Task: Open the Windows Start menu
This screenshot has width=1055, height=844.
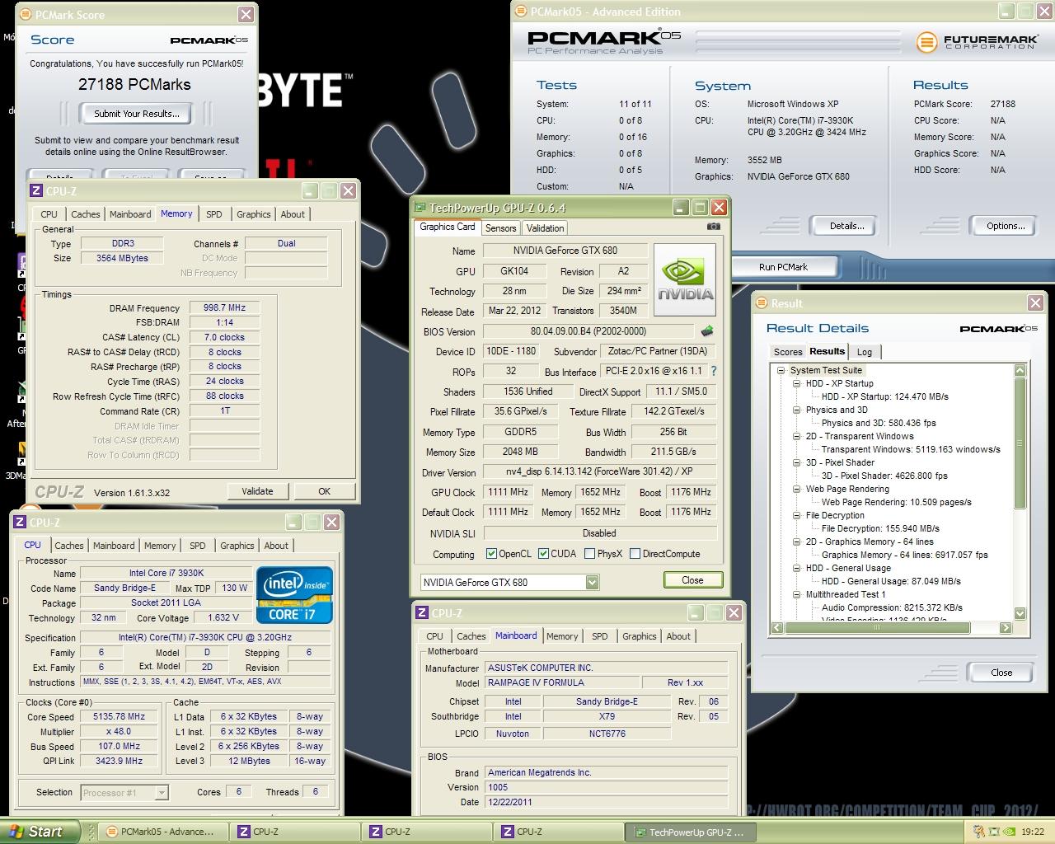Action: pos(40,832)
